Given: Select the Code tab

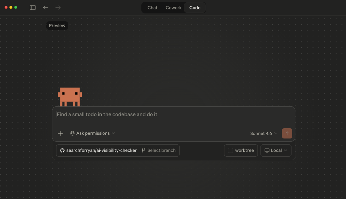Looking at the screenshot, I should [195, 7].
